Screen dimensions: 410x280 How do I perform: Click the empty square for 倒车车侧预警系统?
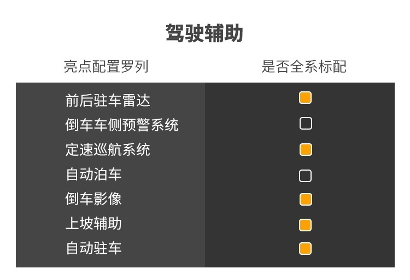(306, 124)
